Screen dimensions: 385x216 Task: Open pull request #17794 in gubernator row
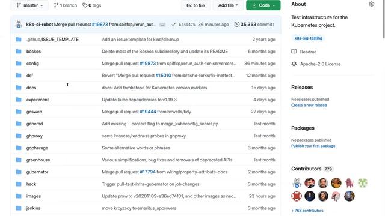(147, 172)
